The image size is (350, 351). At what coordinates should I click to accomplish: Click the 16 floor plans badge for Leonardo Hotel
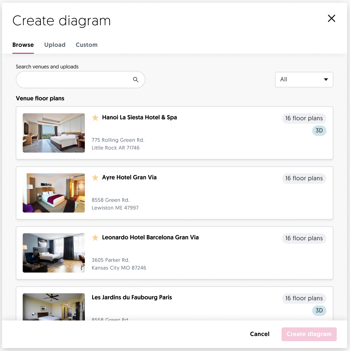[x=304, y=238]
